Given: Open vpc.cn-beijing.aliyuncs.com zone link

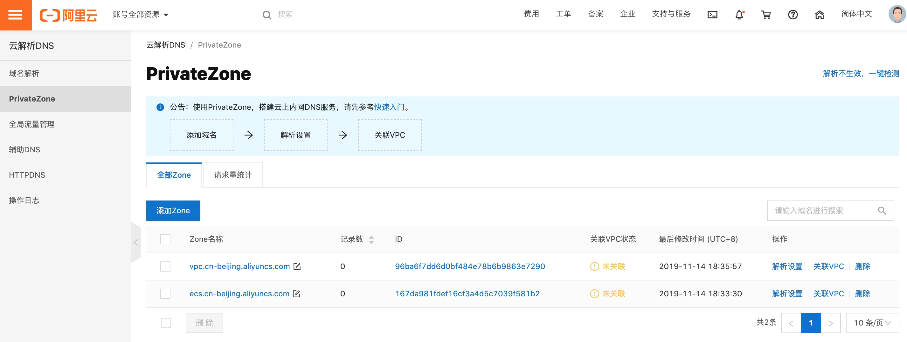Looking at the screenshot, I should tap(239, 266).
